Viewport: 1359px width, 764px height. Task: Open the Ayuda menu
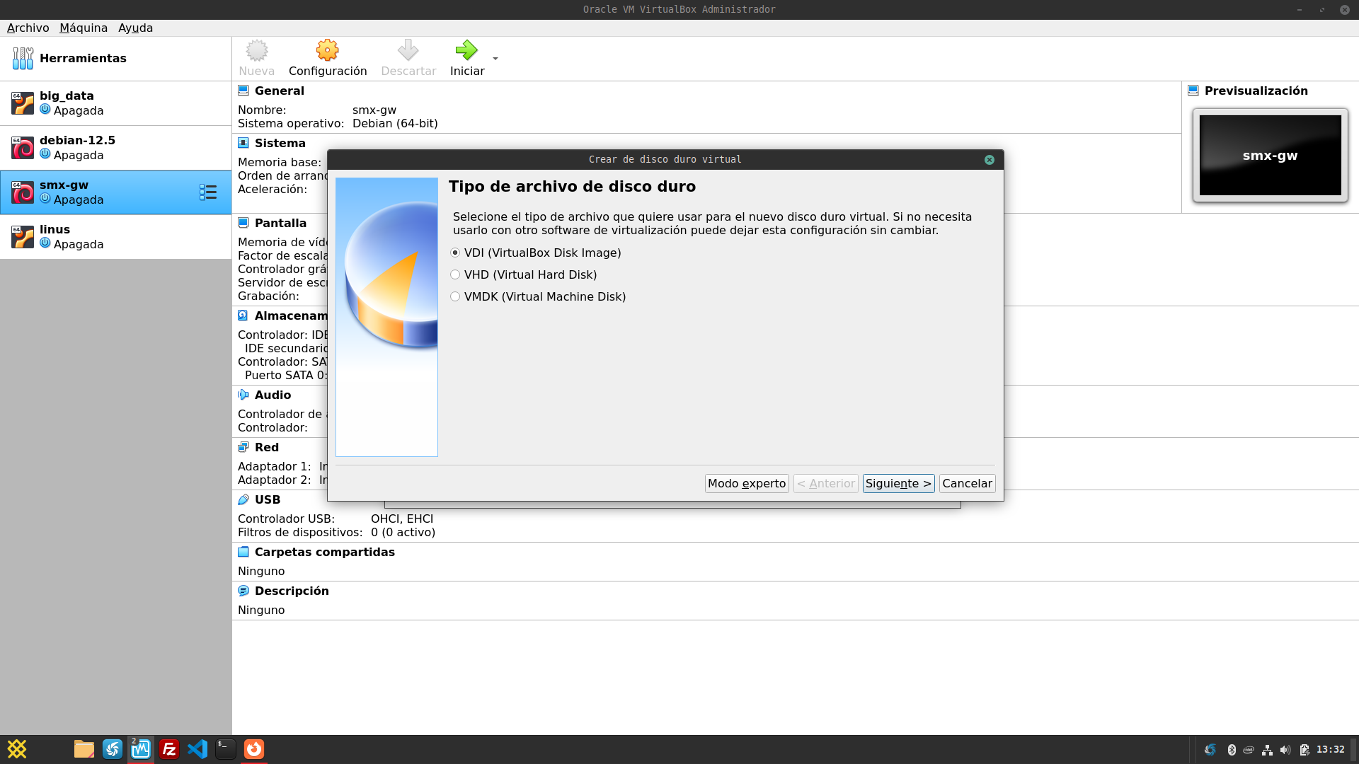[x=135, y=28]
